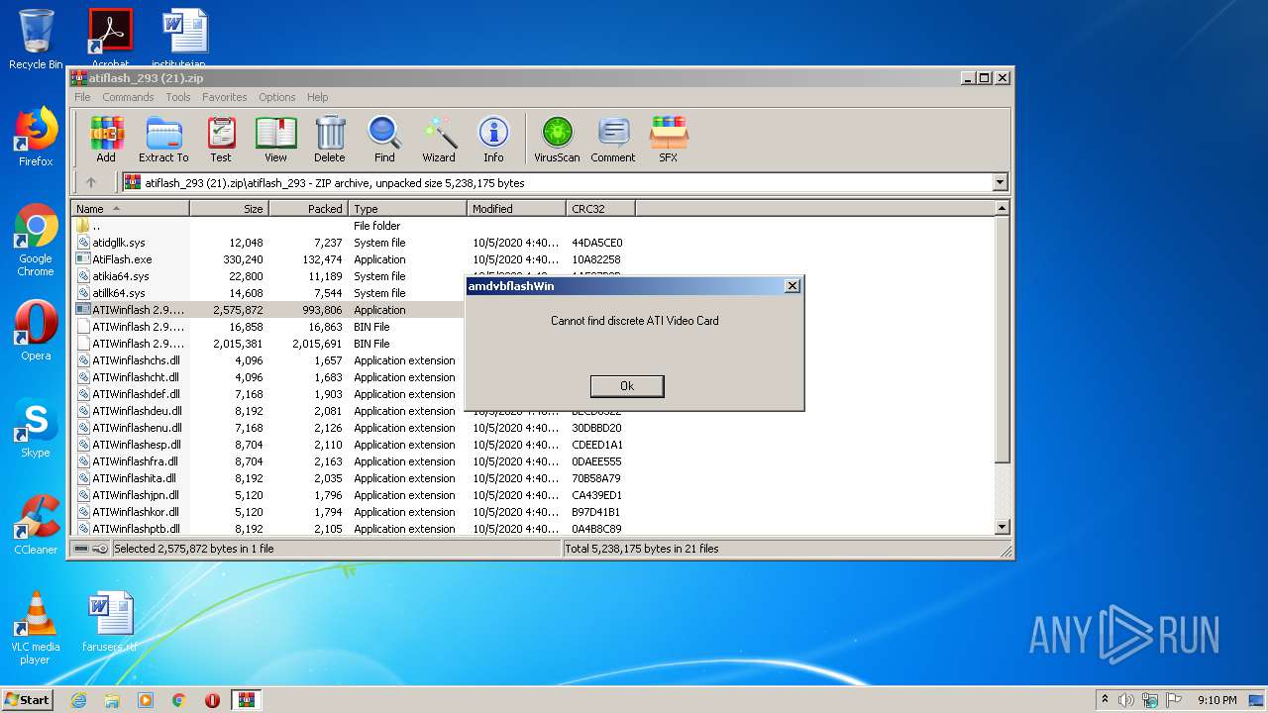Click the Test archive icon
The image size is (1268, 713).
coord(221,140)
